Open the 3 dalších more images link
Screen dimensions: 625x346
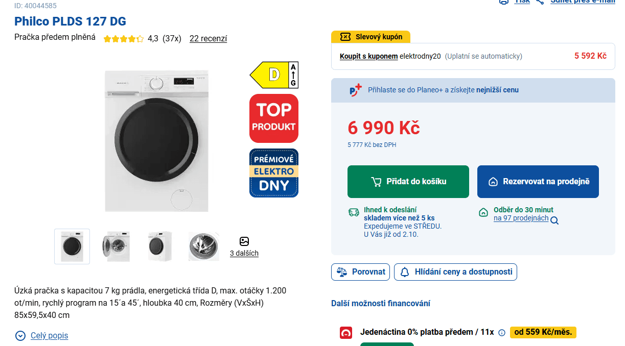coord(244,253)
